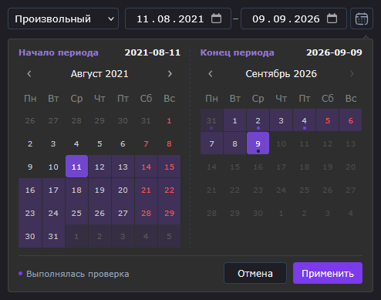Select August 27 (fourth week) in start calendar
The height and width of the screenshot is (300, 381).
click(x=123, y=213)
